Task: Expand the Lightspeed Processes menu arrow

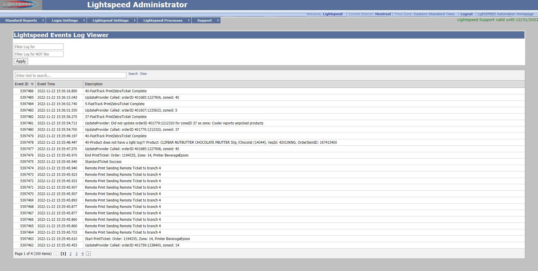Action: coord(189,20)
